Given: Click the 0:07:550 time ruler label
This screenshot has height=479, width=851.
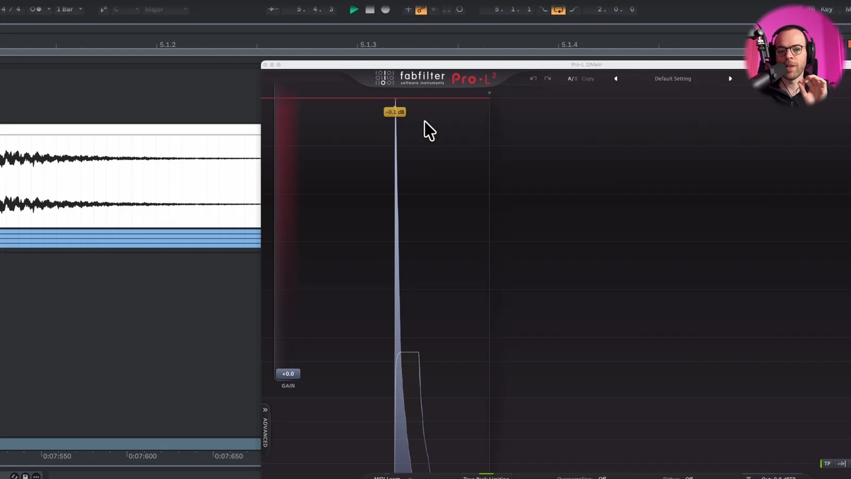Looking at the screenshot, I should [57, 456].
